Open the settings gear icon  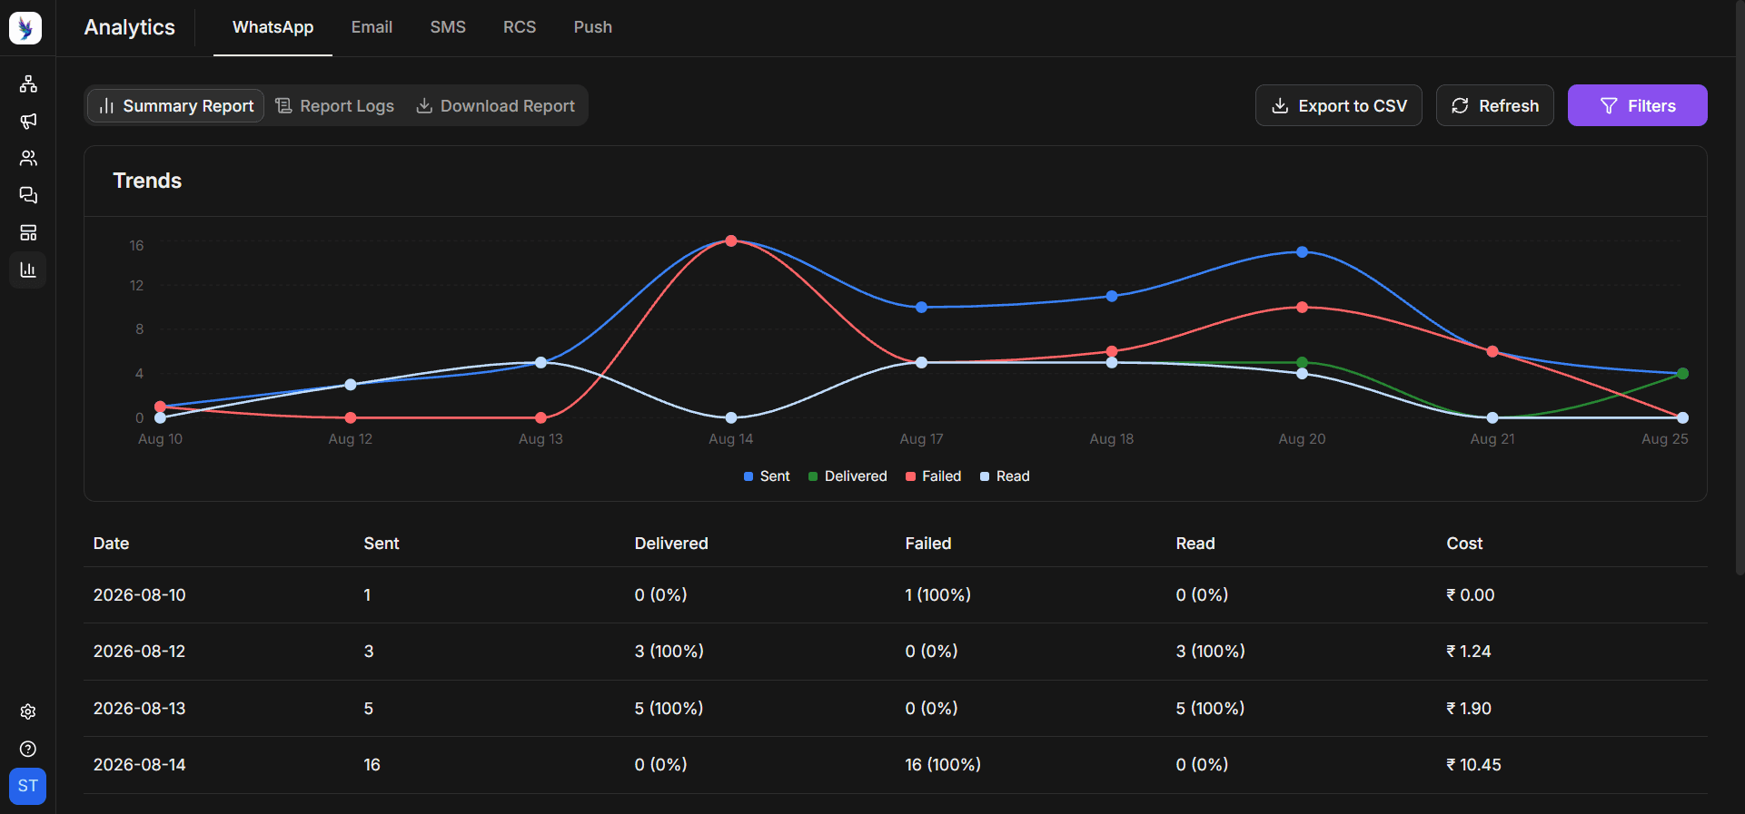click(x=28, y=711)
